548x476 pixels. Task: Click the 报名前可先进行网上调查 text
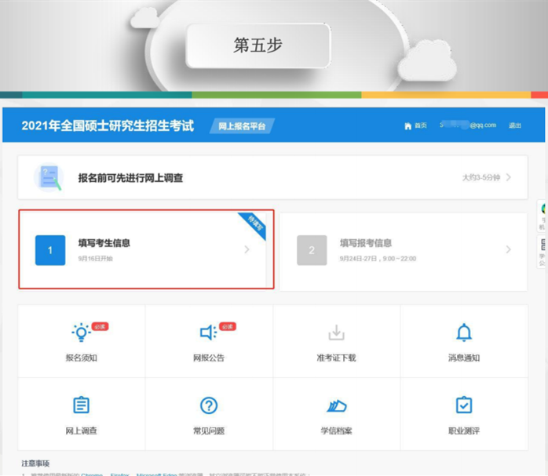130,178
